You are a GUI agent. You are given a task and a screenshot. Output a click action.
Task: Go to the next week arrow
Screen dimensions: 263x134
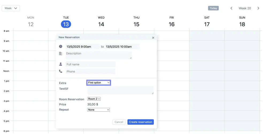258,8
